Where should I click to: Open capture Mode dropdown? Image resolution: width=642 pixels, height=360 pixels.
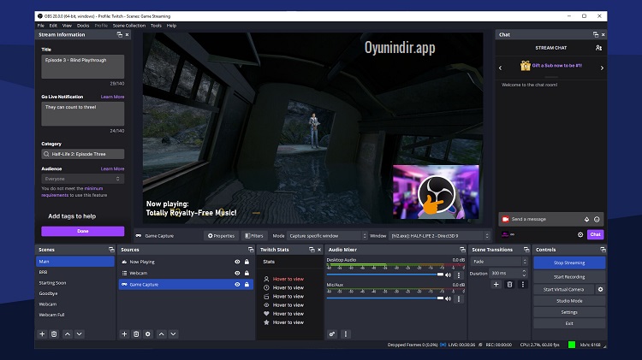click(x=326, y=236)
